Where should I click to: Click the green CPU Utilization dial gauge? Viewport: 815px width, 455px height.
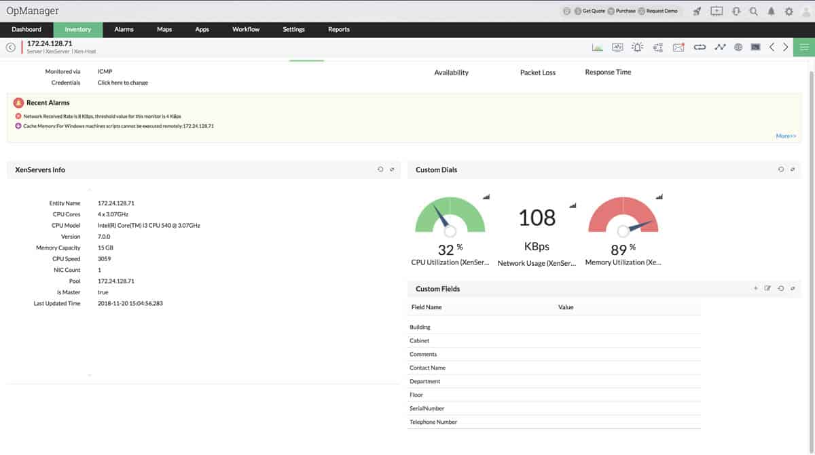coord(450,216)
